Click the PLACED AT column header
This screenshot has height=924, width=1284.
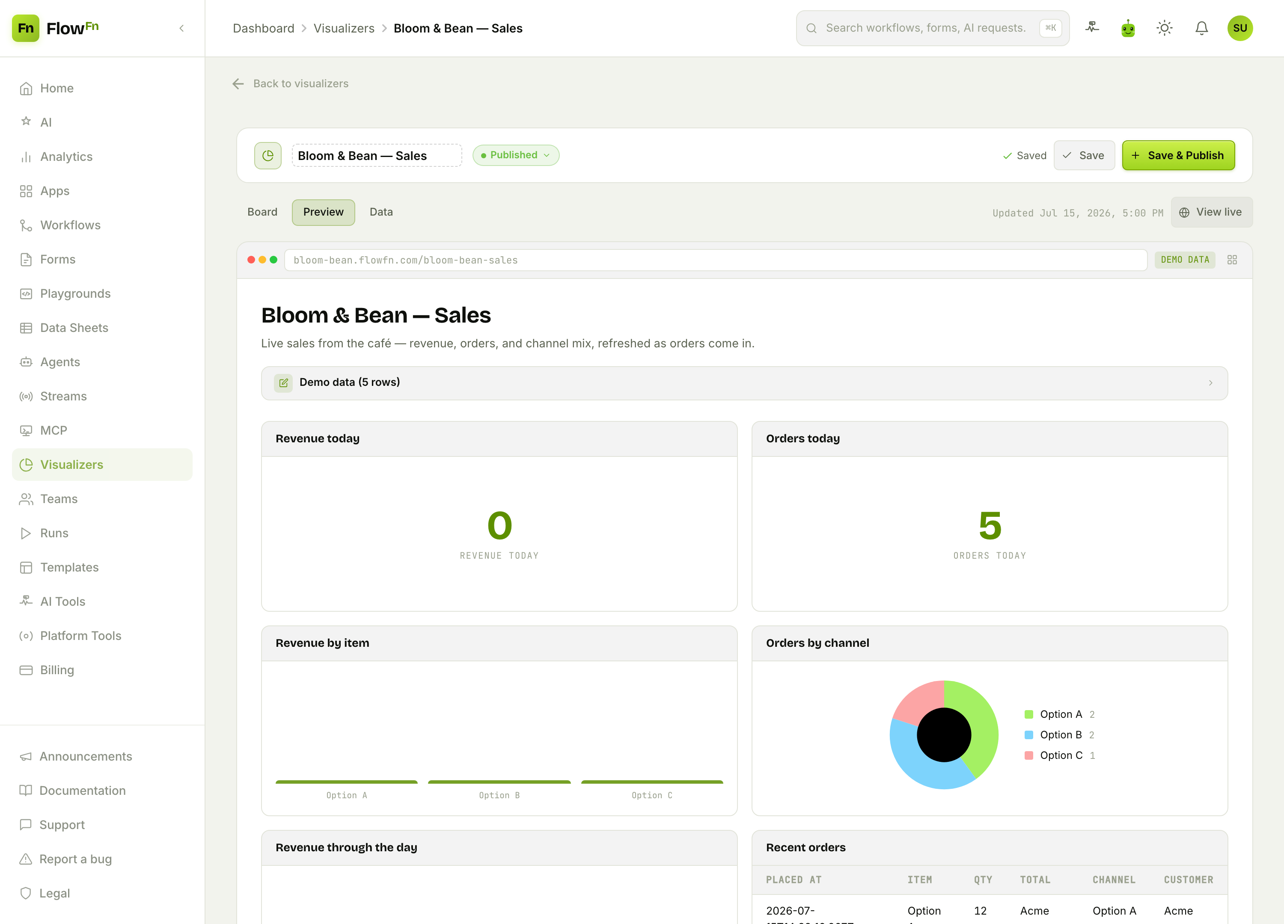(793, 880)
